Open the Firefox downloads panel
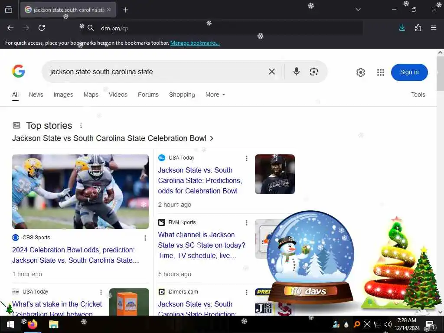This screenshot has width=444, height=333. coord(402,28)
